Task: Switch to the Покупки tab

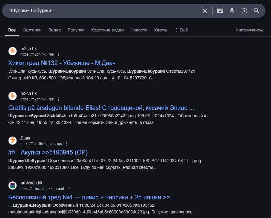Action: pyautogui.click(x=76, y=30)
